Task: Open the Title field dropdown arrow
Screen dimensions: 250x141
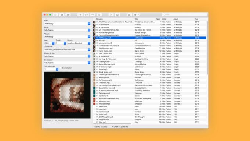Action: (x=89, y=24)
